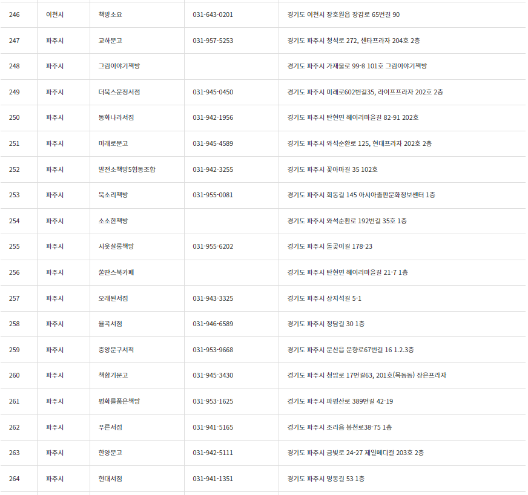The image size is (528, 495).
Task: Select the bookstore name 시옷살롱책방
Action: pyautogui.click(x=116, y=247)
